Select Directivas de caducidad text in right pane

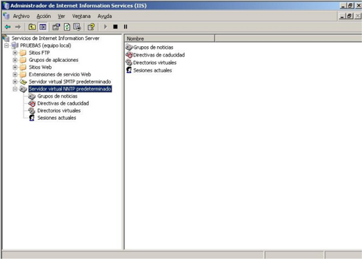[159, 55]
